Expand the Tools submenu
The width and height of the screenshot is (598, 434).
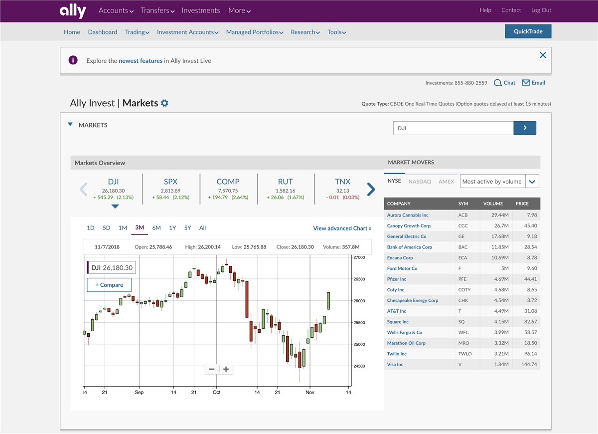point(337,32)
